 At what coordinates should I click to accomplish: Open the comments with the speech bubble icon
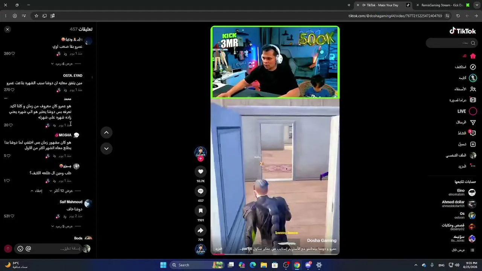click(x=200, y=191)
